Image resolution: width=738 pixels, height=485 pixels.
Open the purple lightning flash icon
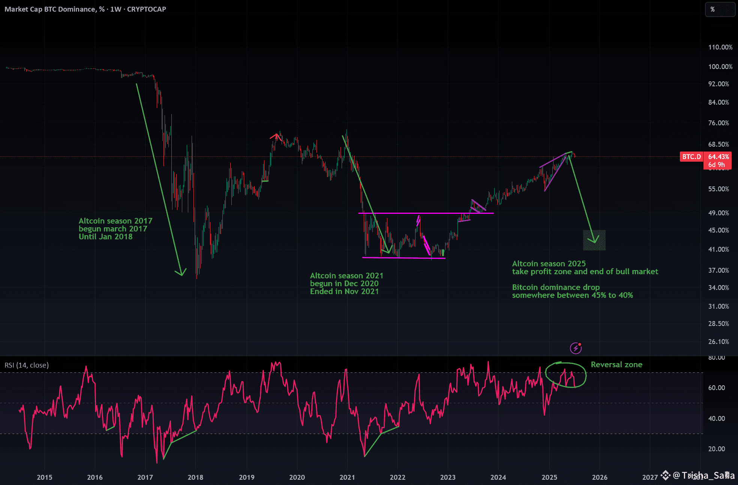tap(576, 348)
